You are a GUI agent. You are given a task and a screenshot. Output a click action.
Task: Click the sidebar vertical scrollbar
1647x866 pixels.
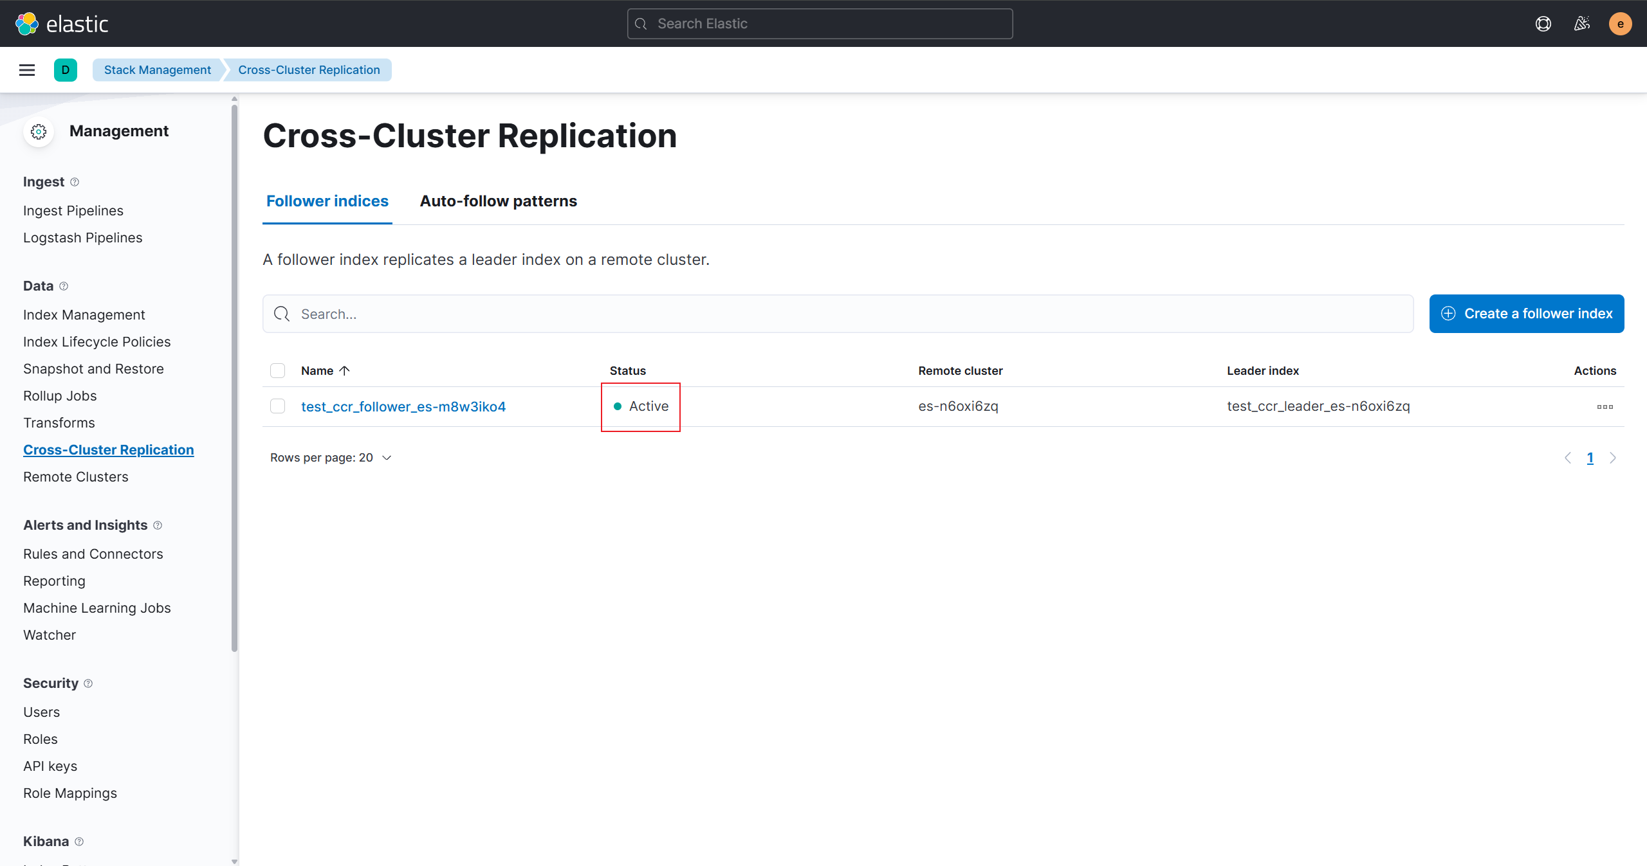tap(234, 378)
